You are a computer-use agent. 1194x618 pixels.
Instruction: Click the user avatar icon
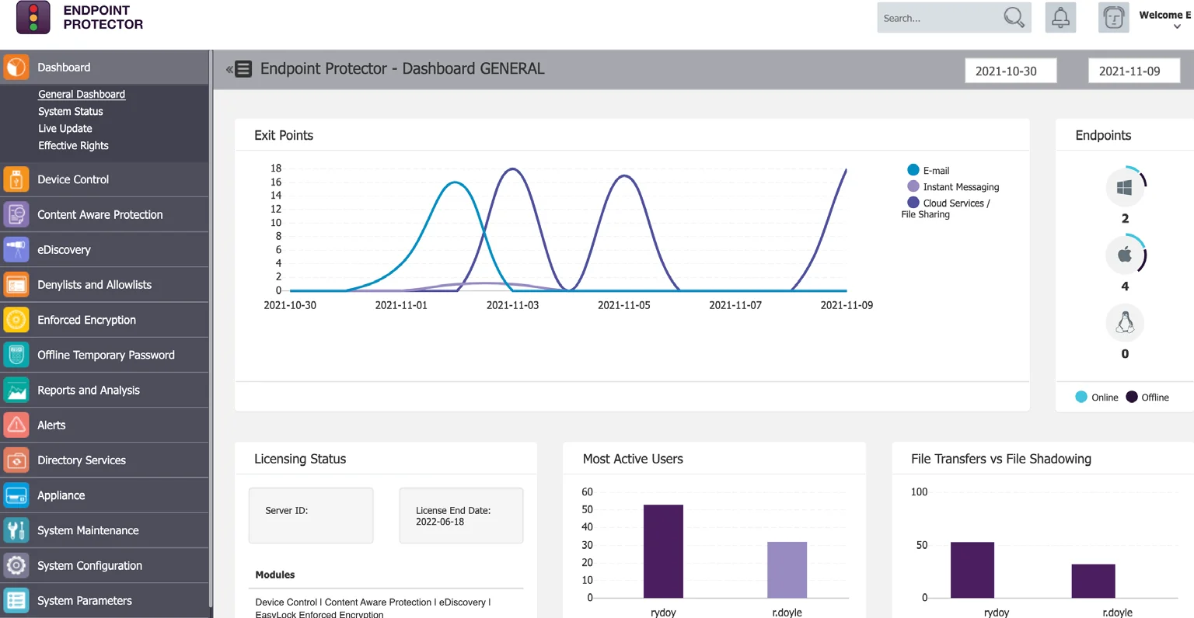tap(1113, 17)
